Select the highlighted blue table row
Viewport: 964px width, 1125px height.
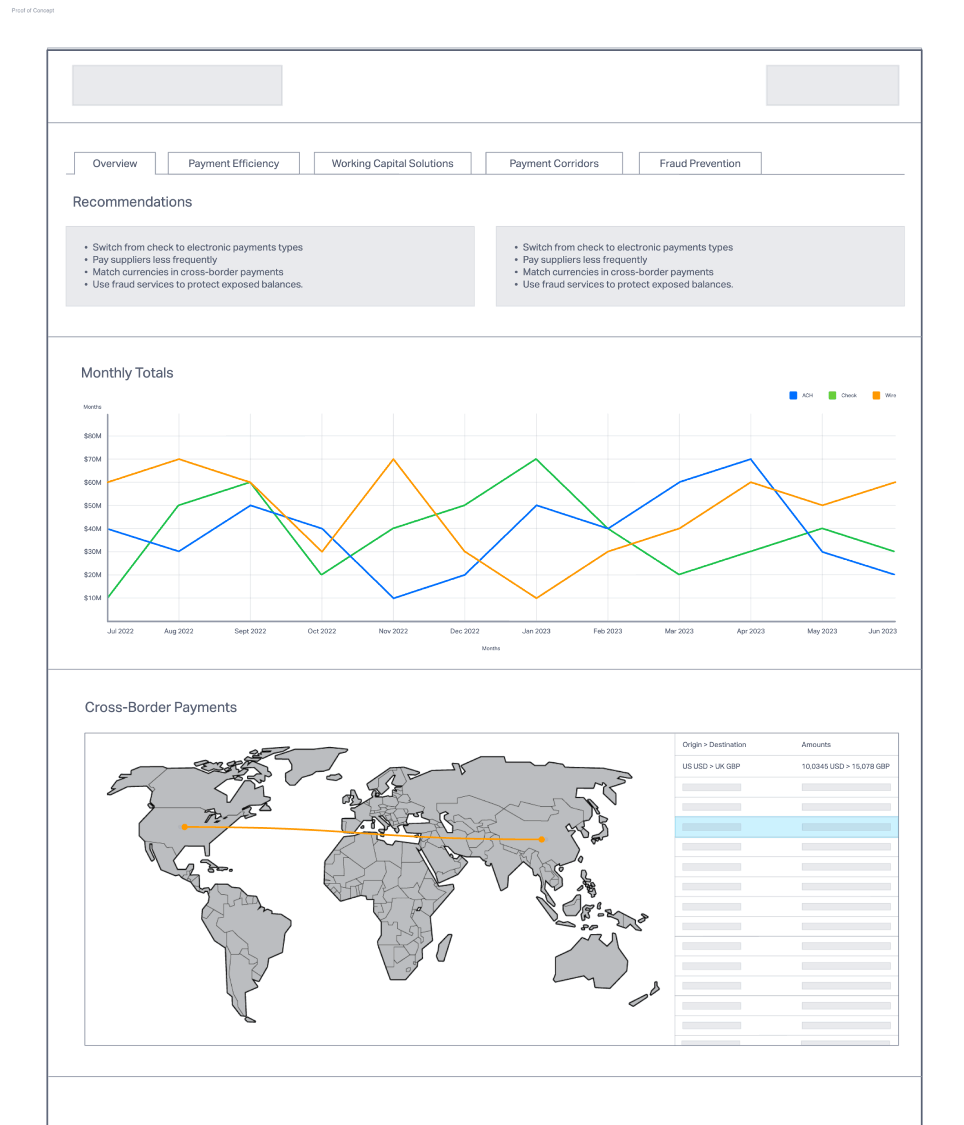point(786,827)
